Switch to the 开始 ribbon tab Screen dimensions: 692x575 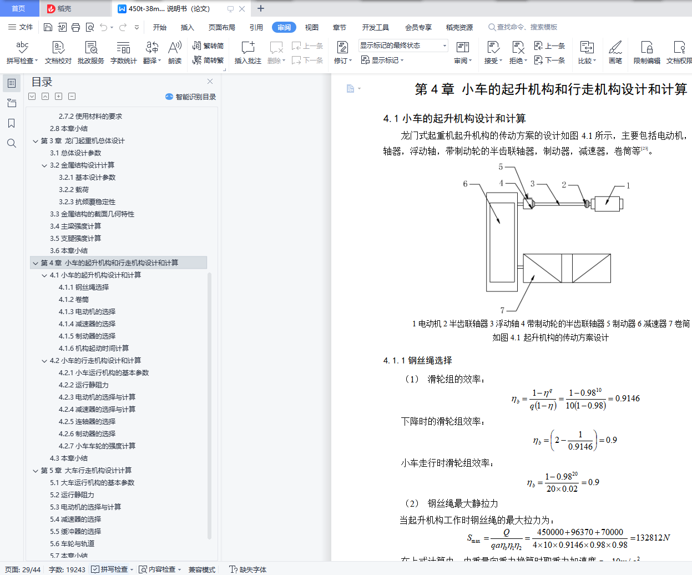(160, 27)
